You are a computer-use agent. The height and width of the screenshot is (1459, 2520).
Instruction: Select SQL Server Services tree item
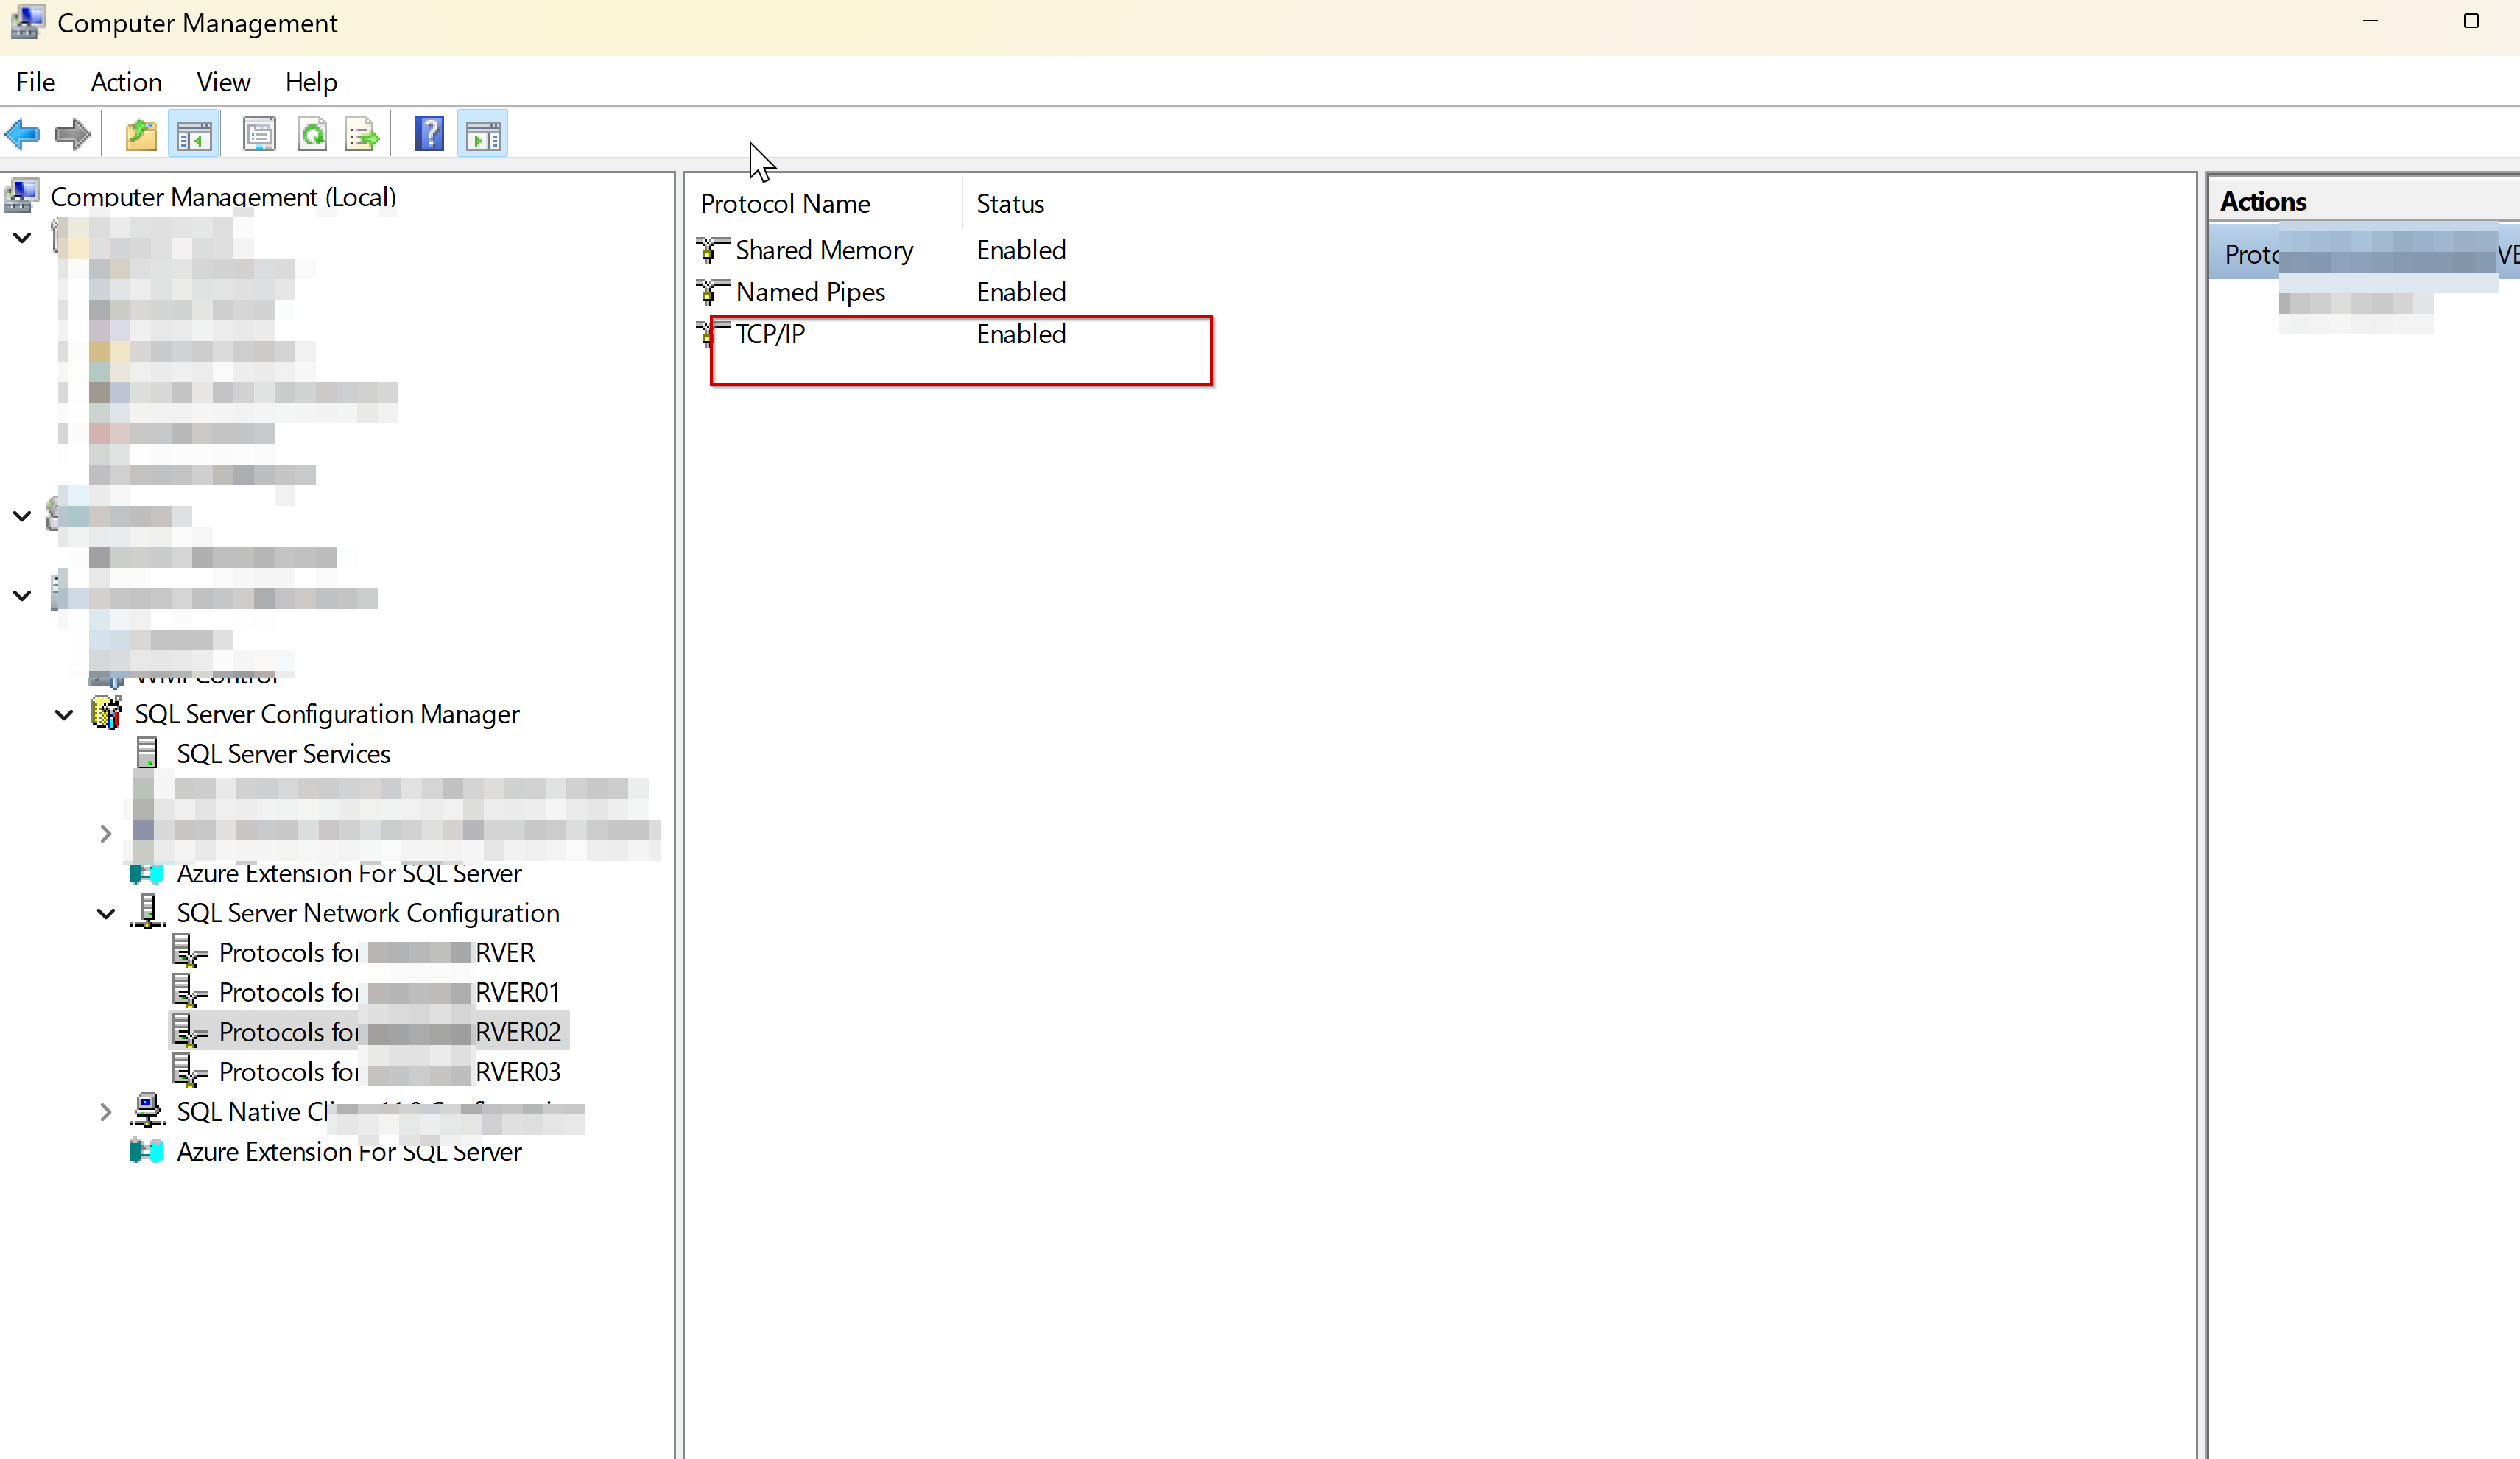[283, 754]
